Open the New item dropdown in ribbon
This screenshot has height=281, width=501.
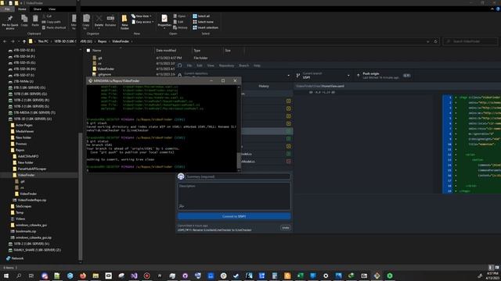pyautogui.click(x=142, y=16)
